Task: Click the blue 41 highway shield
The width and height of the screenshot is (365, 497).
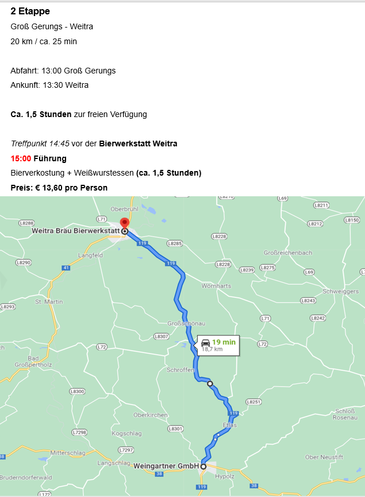Action: (66, 268)
